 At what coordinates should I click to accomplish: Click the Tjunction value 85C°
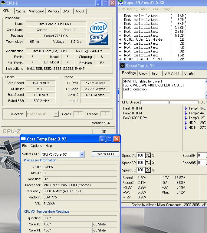click(x=80, y=218)
